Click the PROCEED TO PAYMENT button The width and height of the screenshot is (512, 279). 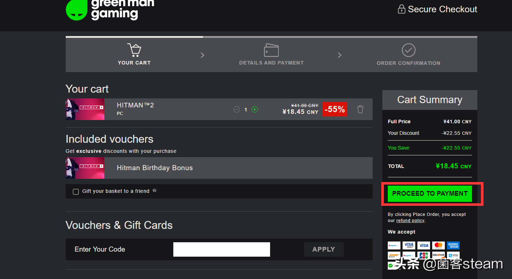430,194
